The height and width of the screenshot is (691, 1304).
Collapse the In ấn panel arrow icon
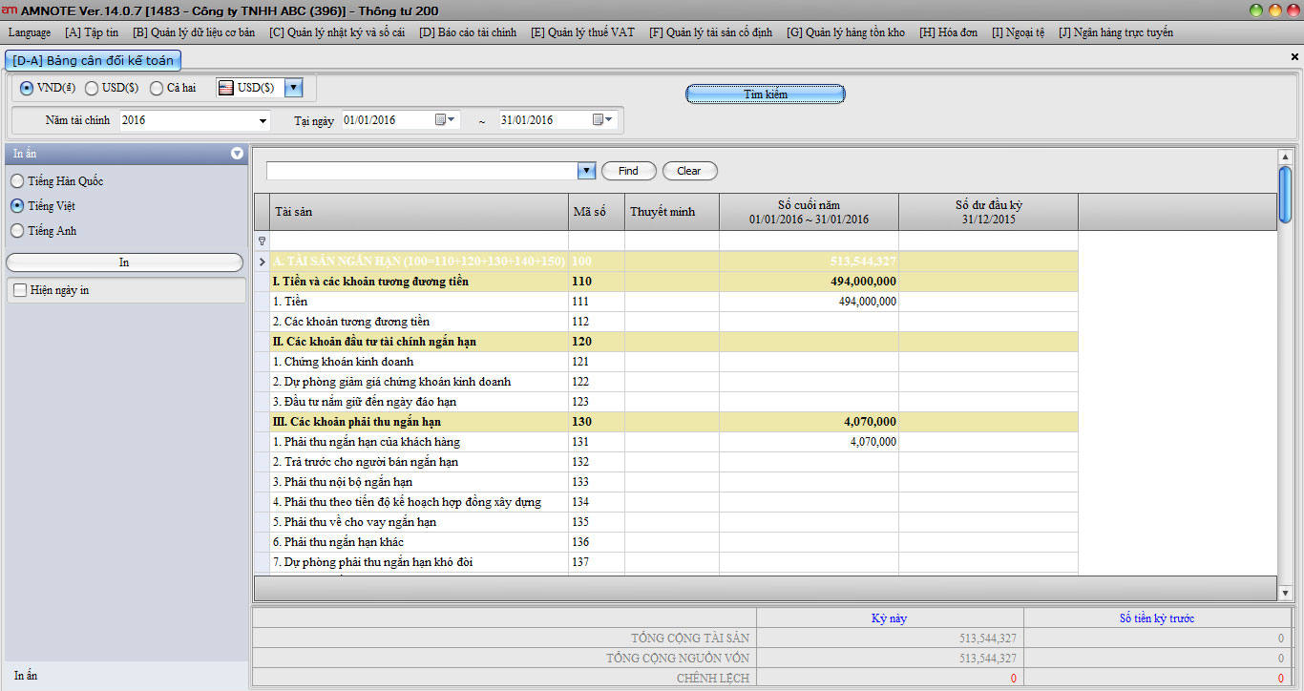click(x=237, y=154)
